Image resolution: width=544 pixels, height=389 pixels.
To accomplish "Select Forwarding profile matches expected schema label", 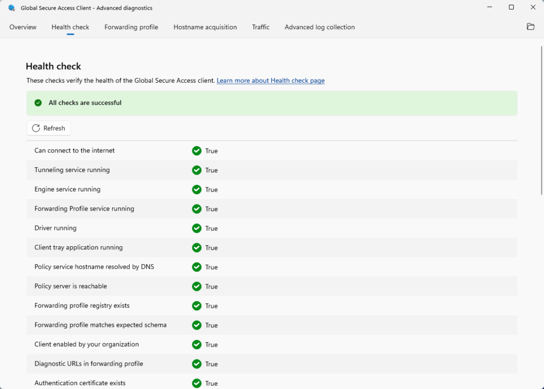I will (x=100, y=325).
